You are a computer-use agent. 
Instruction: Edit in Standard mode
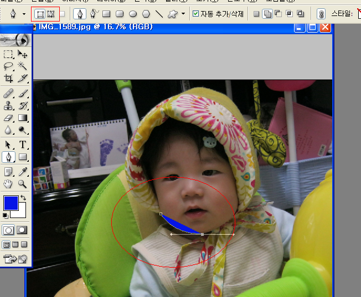8,230
